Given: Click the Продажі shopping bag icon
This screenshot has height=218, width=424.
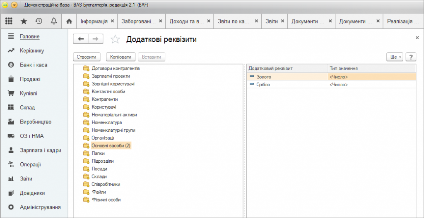Looking at the screenshot, I should point(11,79).
